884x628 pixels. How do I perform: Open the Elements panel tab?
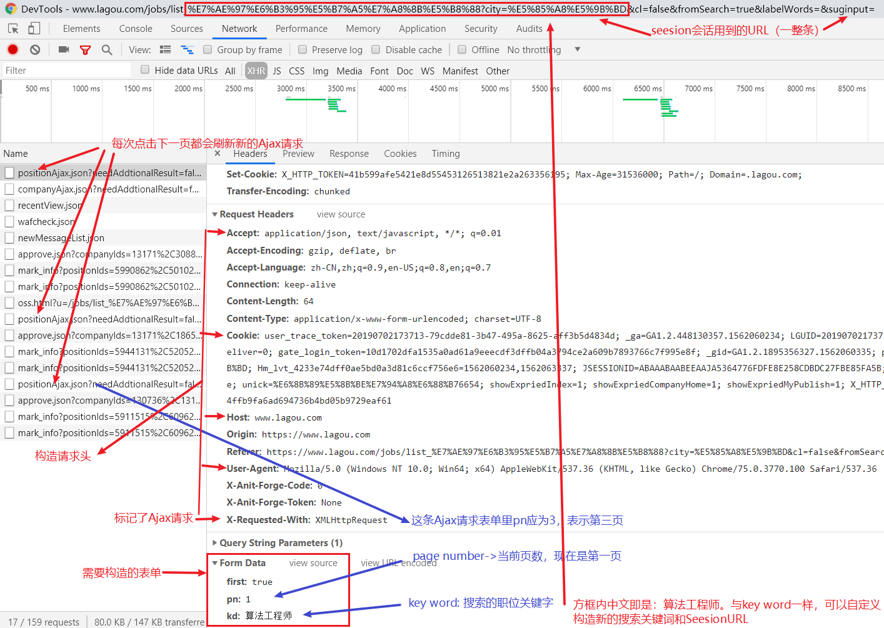point(81,29)
